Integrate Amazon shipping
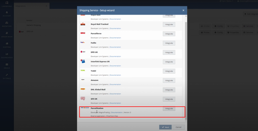This screenshot has width=258, height=131. pos(169,81)
